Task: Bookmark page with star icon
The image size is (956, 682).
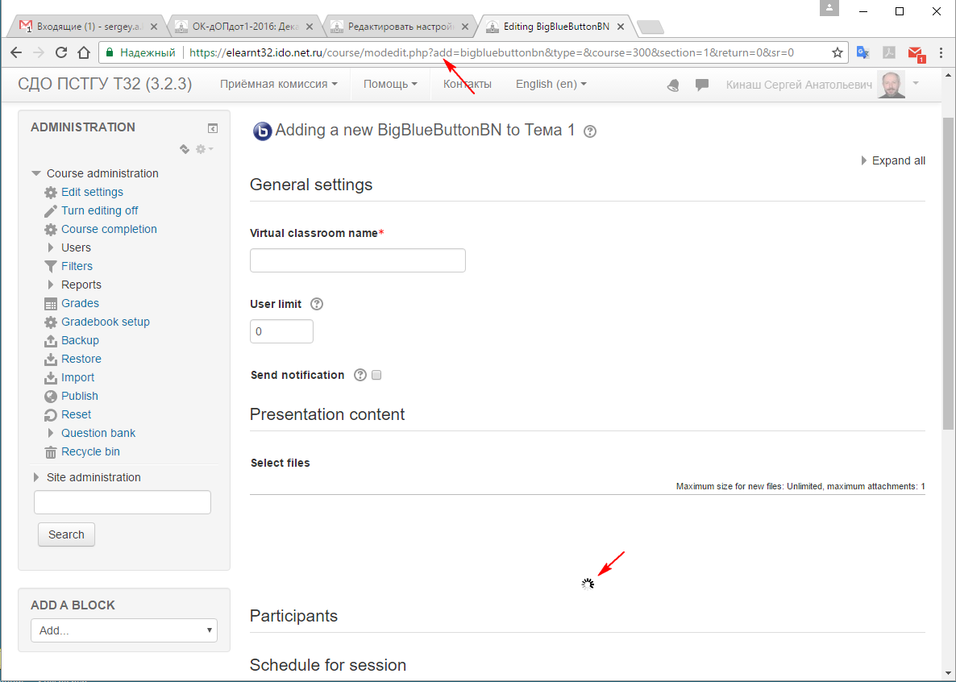Action: click(838, 52)
